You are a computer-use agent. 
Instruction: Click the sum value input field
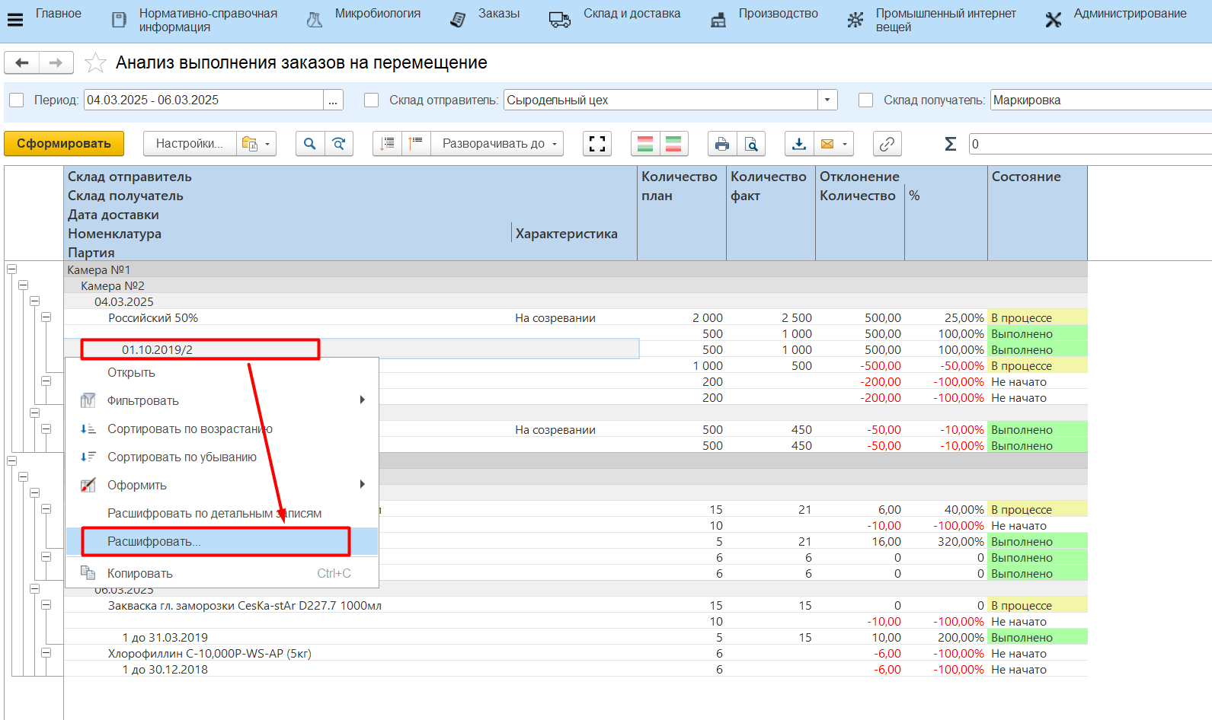1089,144
